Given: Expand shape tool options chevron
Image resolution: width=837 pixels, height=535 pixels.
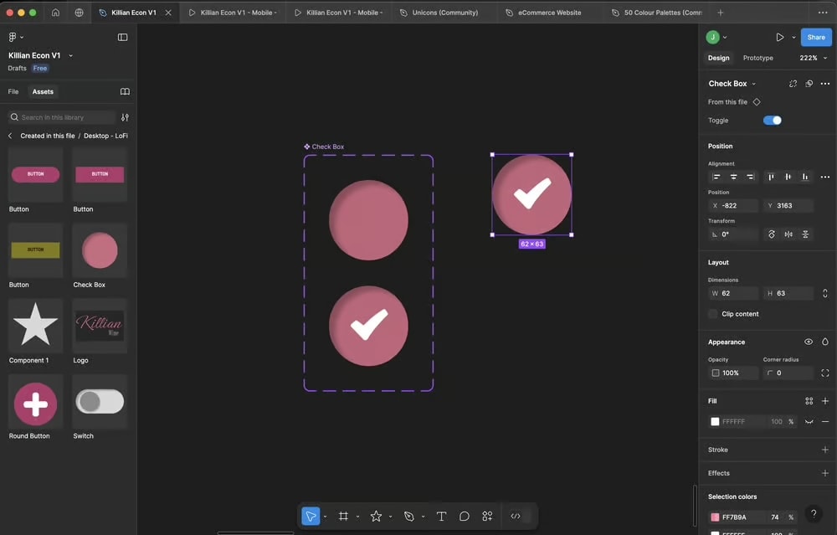Looking at the screenshot, I should tap(390, 517).
